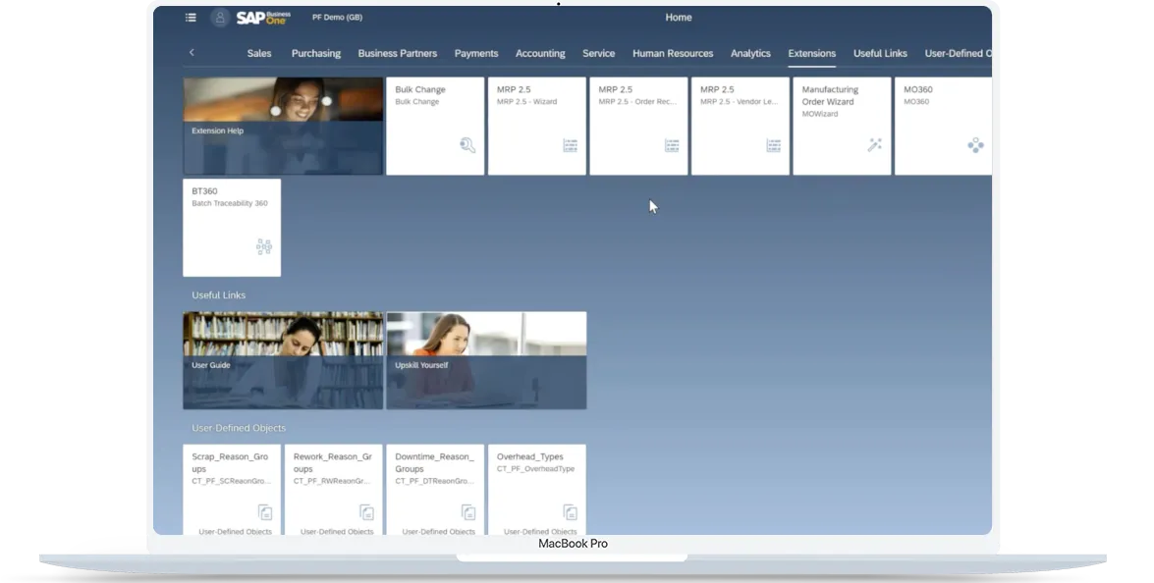
Task: Open the Human Resources tab
Action: 673,54
